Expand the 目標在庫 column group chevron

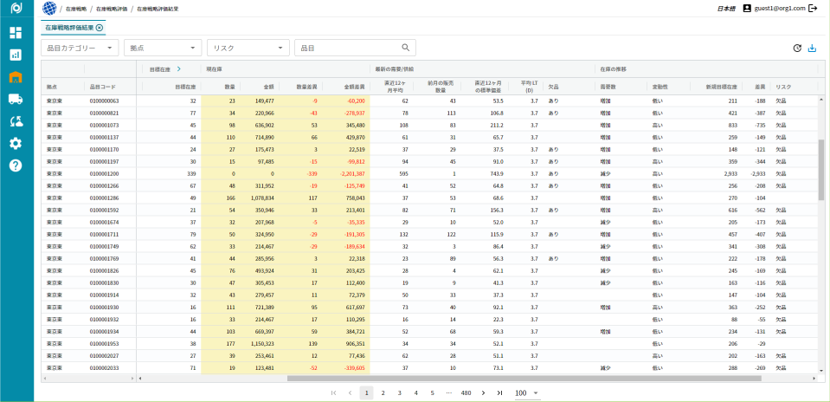point(178,68)
